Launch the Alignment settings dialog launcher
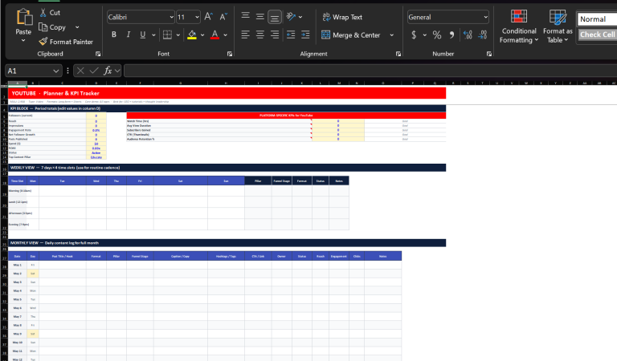Viewport: 617px width, 361px height. tap(398, 54)
